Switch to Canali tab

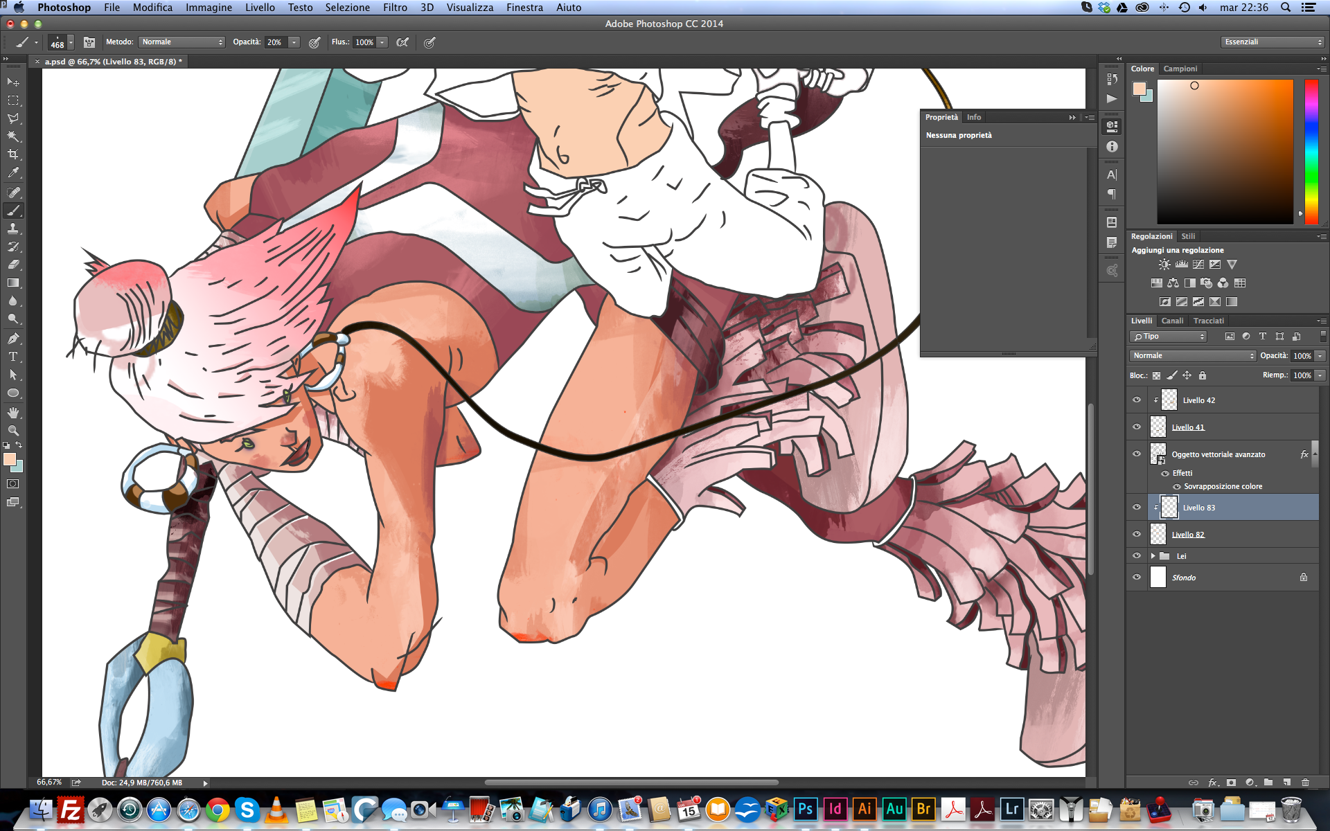(1172, 321)
